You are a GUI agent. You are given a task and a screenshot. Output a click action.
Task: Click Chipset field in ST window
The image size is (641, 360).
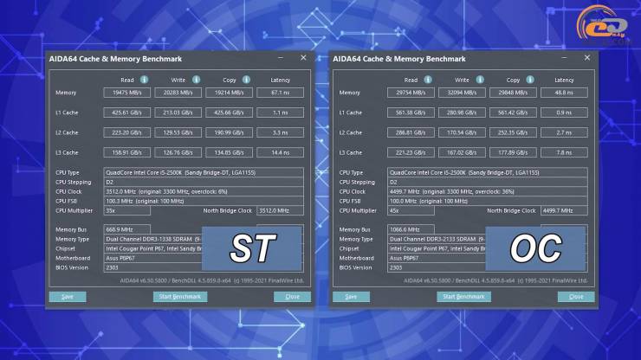click(152, 248)
